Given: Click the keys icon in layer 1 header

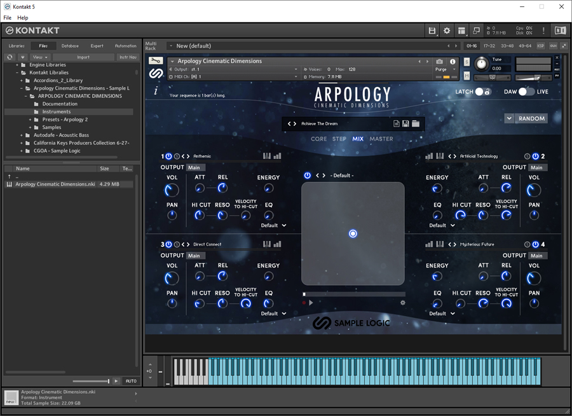Looking at the screenshot, I should tap(267, 156).
